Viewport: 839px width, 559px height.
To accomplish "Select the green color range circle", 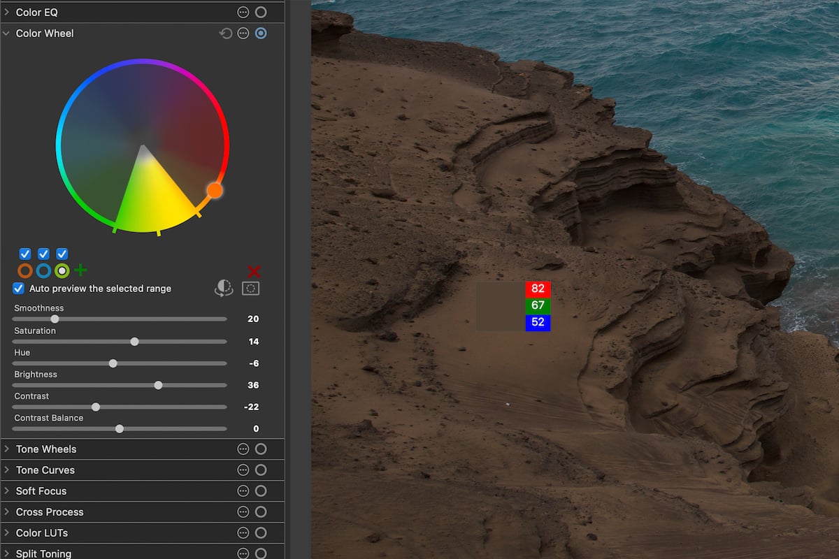I will click(62, 270).
